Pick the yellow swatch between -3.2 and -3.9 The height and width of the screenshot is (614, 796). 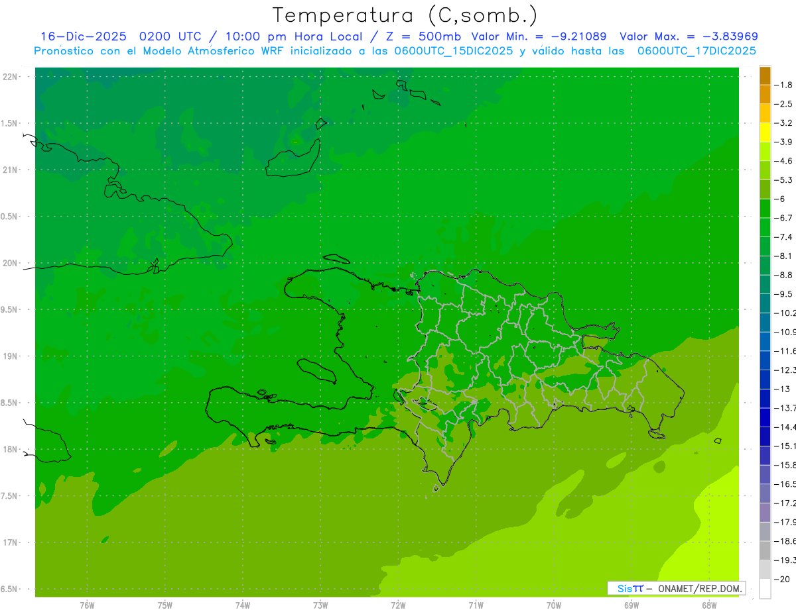(x=765, y=132)
